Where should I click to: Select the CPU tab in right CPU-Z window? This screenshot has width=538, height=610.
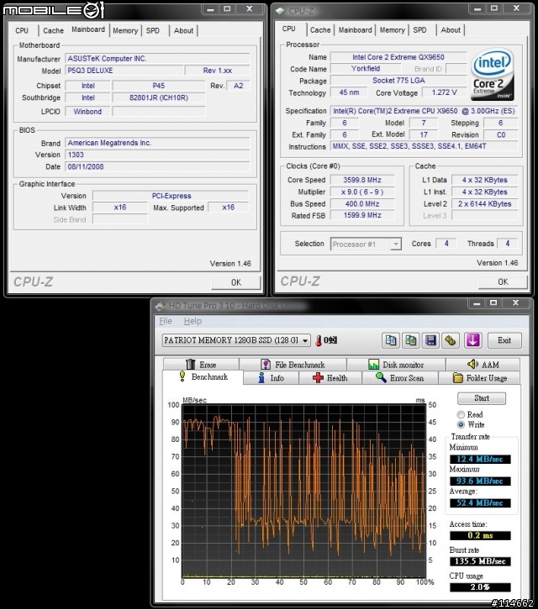tap(289, 29)
